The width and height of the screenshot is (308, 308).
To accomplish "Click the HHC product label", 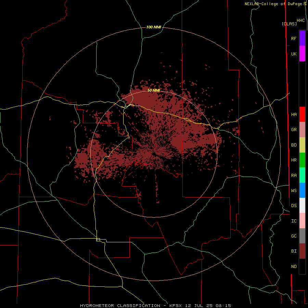I will coord(300,21).
